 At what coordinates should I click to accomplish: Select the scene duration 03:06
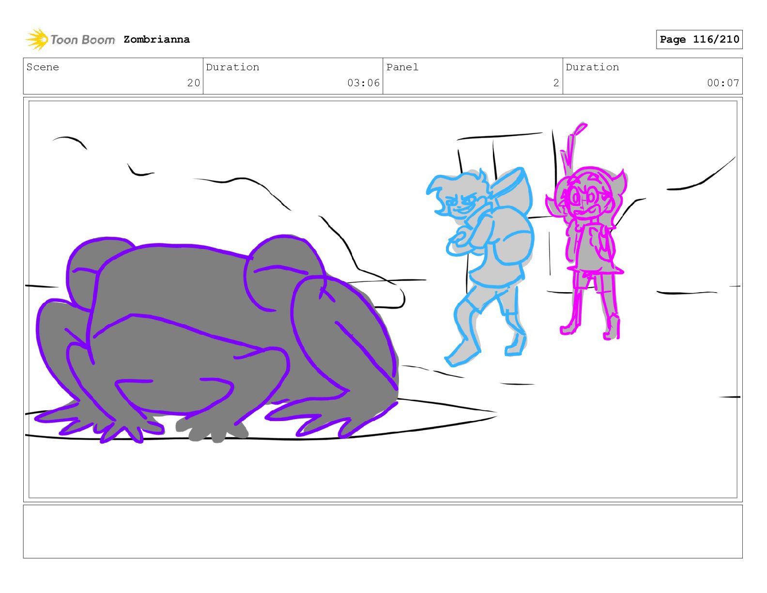(363, 83)
